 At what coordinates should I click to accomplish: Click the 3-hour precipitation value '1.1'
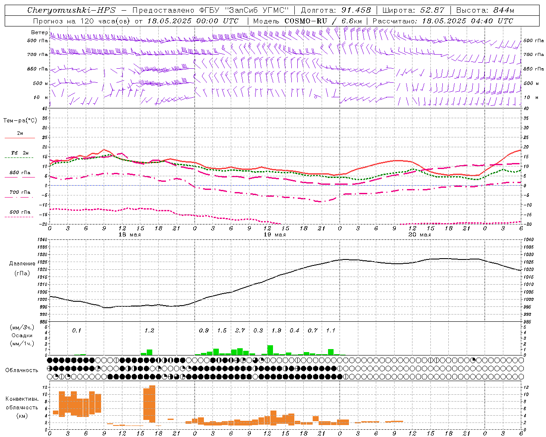[x=331, y=331]
